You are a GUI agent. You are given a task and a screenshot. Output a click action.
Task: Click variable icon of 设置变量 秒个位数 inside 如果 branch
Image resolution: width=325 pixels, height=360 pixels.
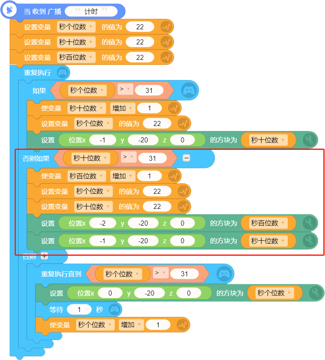point(184,123)
